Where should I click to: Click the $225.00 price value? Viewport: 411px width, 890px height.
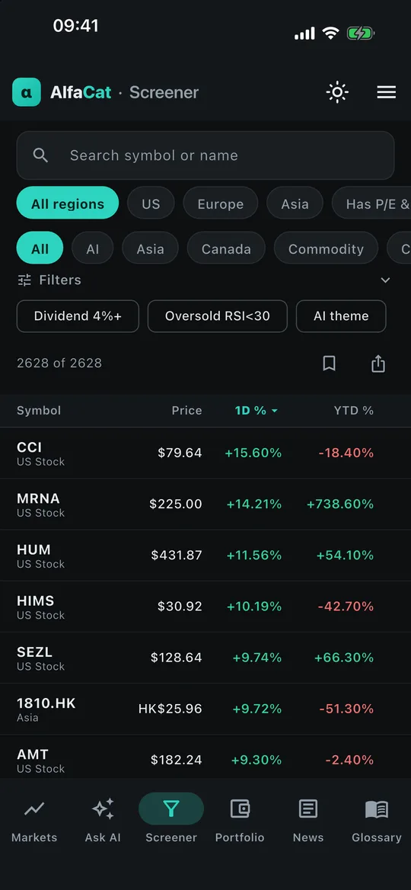pos(176,504)
